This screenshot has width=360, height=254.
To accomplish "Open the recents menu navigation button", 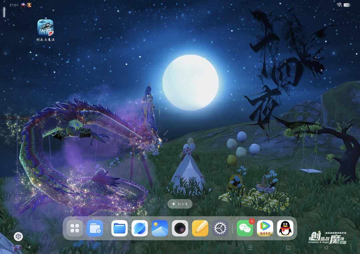I will click(x=250, y=248).
